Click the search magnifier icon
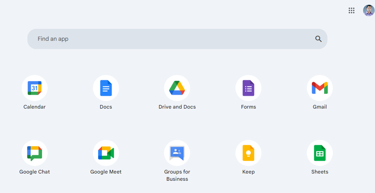 [318, 39]
